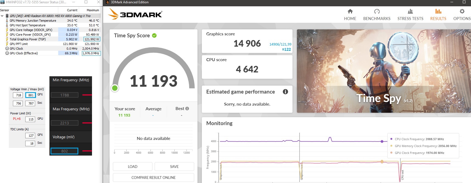The height and width of the screenshot is (183, 471).
Task: Click the 0.816 V maximum voltage value
Action: [x=94, y=30]
